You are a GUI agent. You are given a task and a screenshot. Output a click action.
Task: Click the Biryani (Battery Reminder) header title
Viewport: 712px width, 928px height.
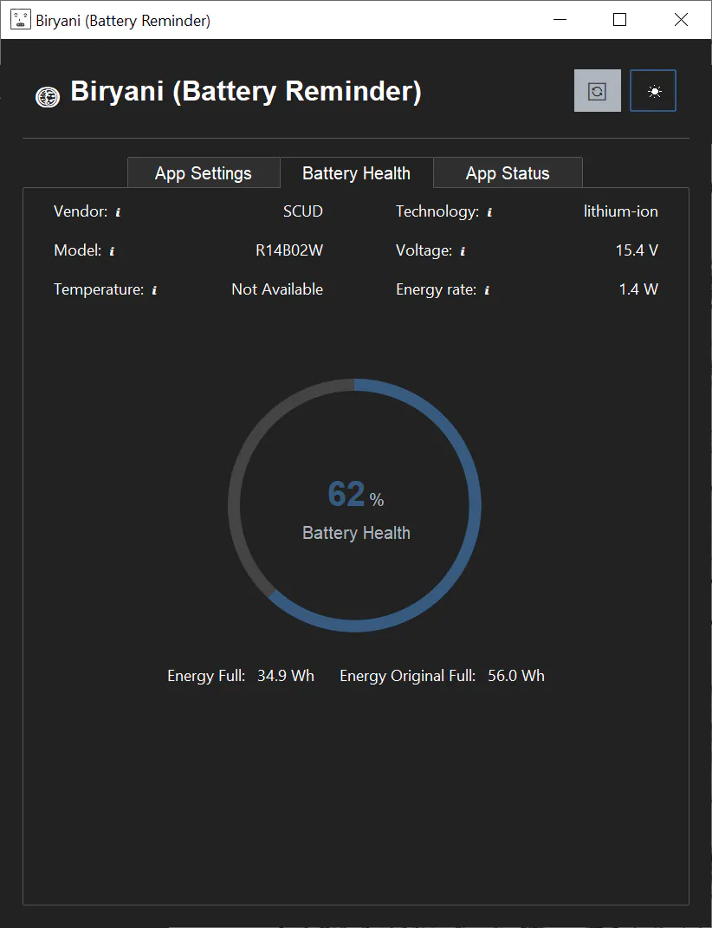246,91
